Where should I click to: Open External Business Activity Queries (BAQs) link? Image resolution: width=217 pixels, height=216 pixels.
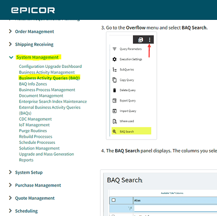tap(50, 110)
